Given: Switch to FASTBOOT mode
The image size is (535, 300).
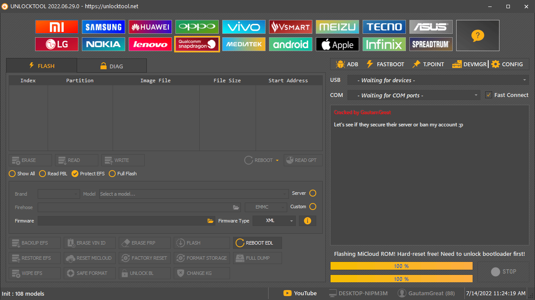Looking at the screenshot, I should 385,64.
